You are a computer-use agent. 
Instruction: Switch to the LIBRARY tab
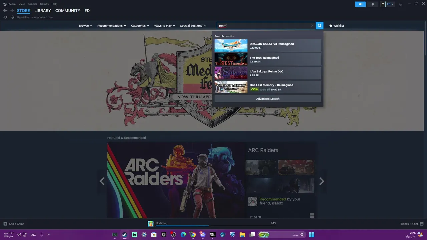tap(43, 11)
